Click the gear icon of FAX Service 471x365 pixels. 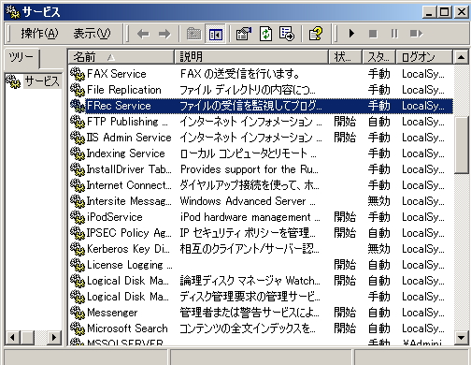pos(78,74)
